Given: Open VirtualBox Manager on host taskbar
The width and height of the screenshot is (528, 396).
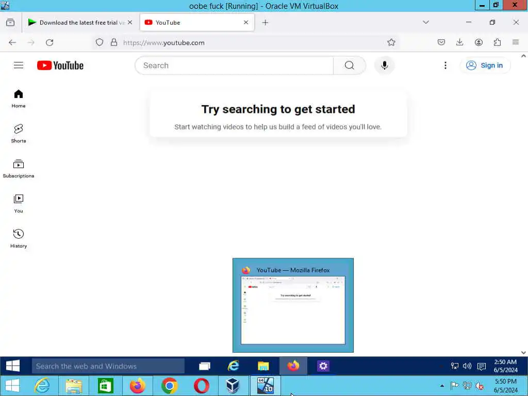Looking at the screenshot, I should coord(233,386).
